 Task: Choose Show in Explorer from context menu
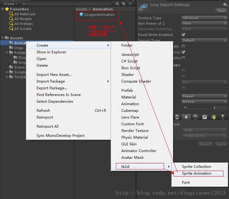(x=69, y=52)
